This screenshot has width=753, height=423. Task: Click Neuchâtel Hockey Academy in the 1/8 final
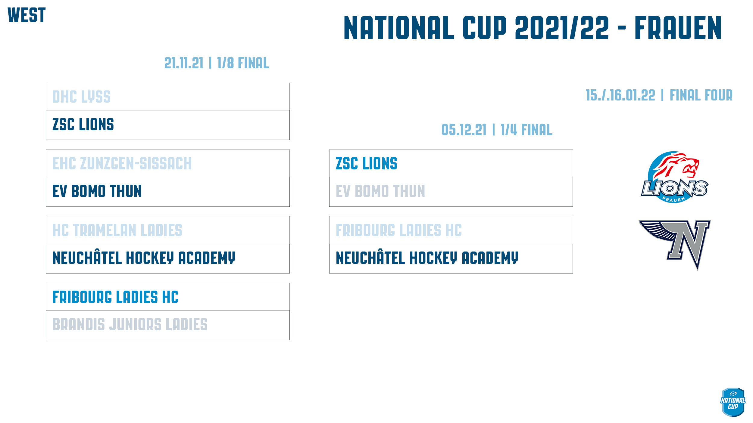[x=144, y=258]
